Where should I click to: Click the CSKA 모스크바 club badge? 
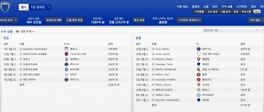[x=67, y=54]
